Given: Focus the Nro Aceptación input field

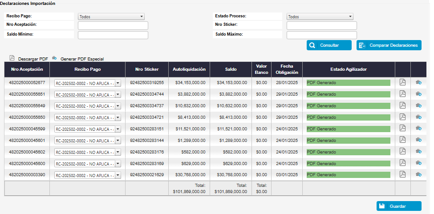Looking at the screenshot, I should pos(113,25).
